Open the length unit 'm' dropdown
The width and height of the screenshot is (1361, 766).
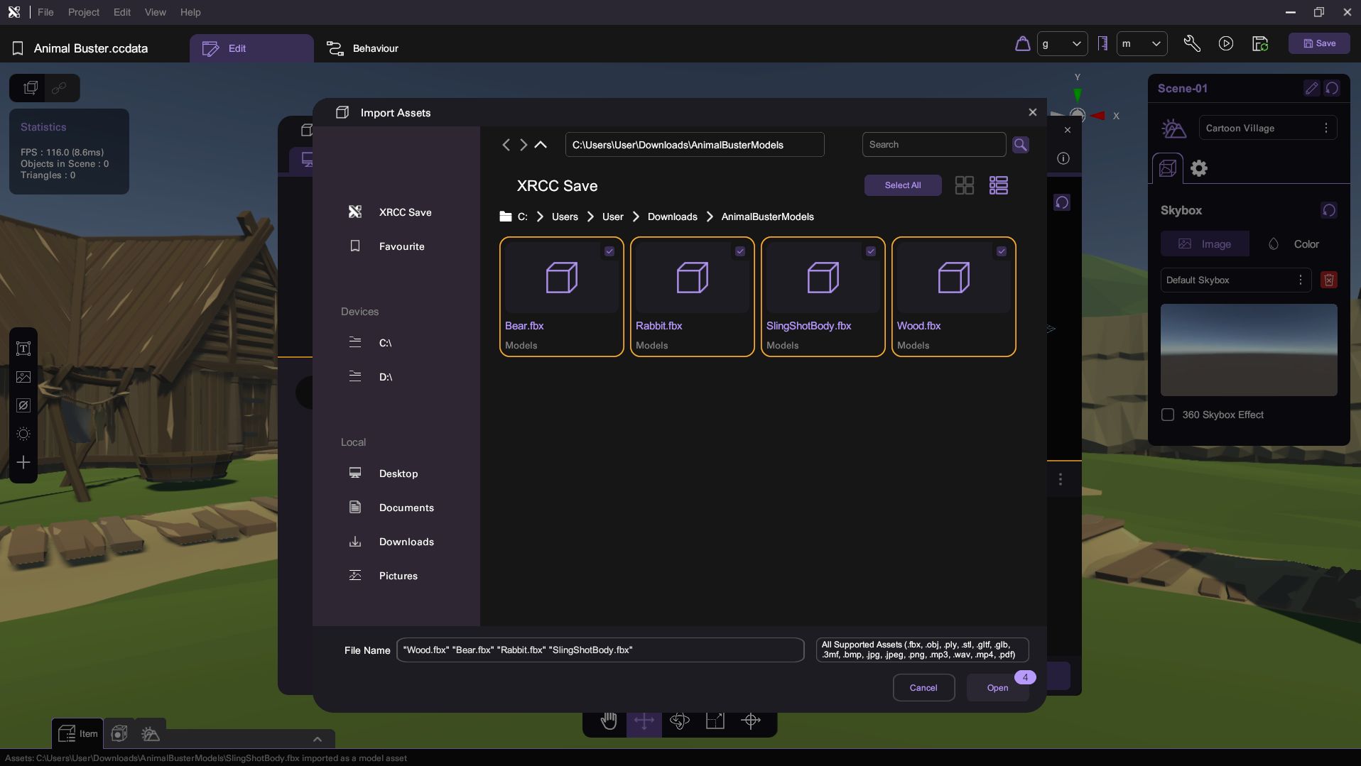pyautogui.click(x=1141, y=44)
